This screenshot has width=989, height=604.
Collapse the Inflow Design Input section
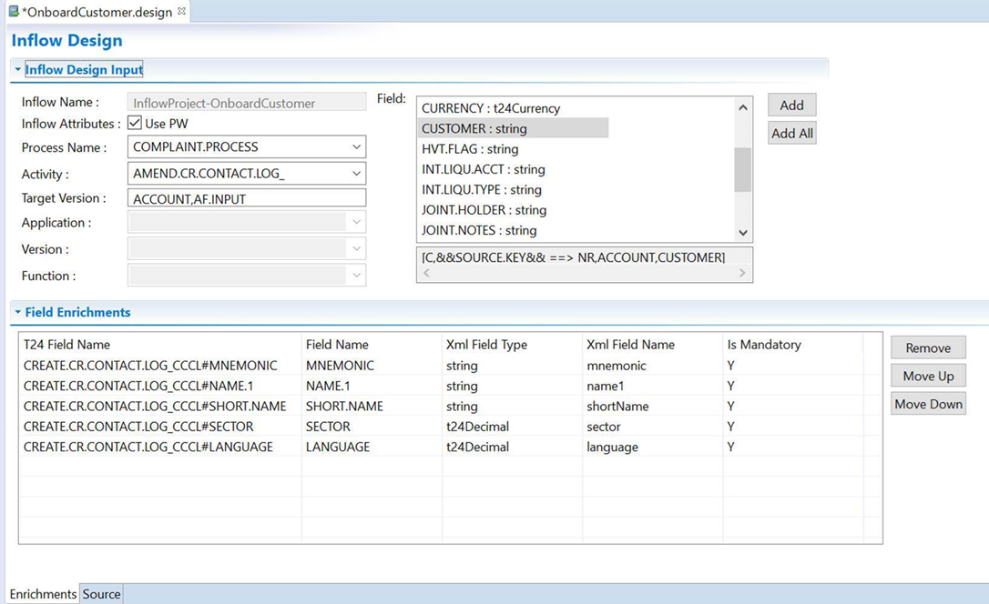[17, 70]
